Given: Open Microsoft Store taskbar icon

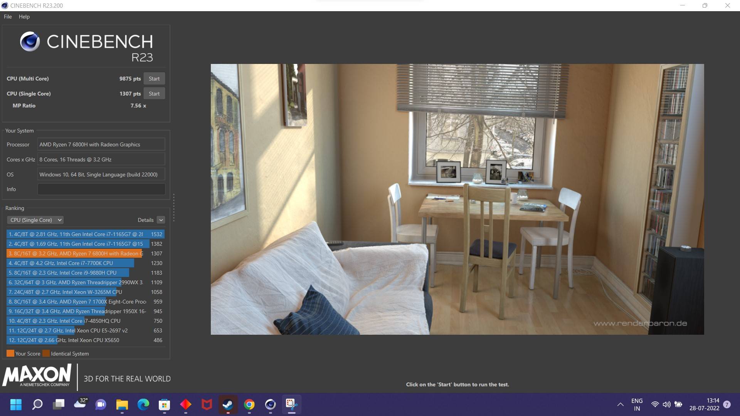Looking at the screenshot, I should [x=164, y=404].
